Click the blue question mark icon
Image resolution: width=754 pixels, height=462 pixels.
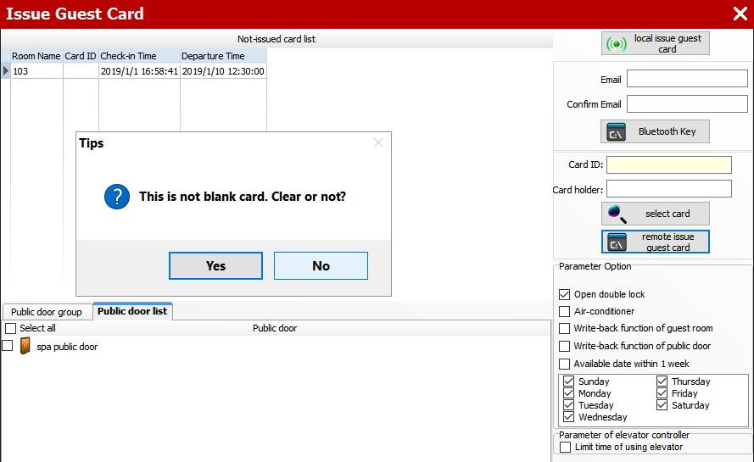pos(116,197)
